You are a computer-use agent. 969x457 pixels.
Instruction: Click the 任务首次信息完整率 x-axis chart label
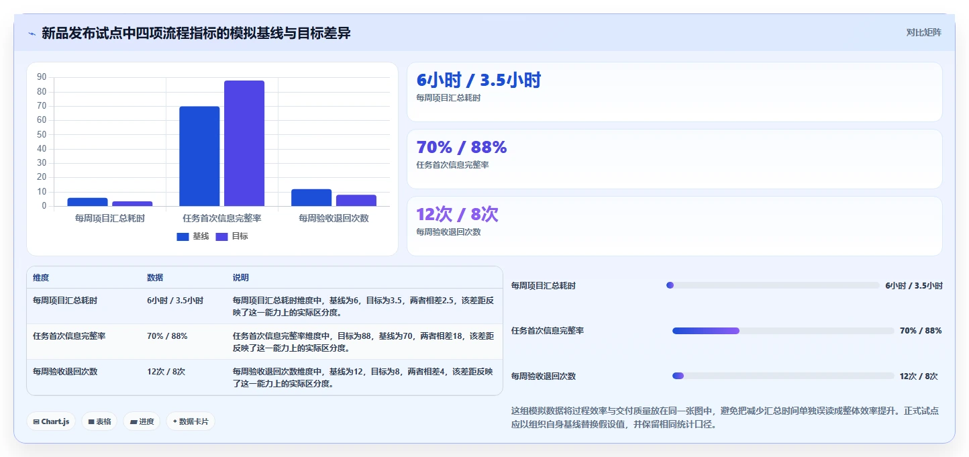(222, 218)
